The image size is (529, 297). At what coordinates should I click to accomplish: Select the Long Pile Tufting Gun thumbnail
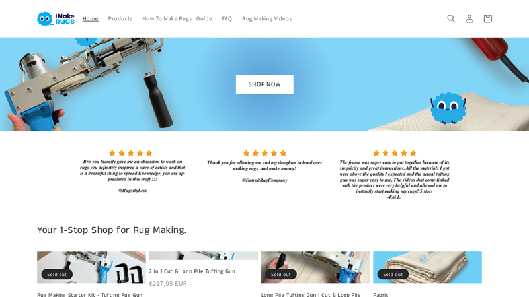click(x=315, y=267)
